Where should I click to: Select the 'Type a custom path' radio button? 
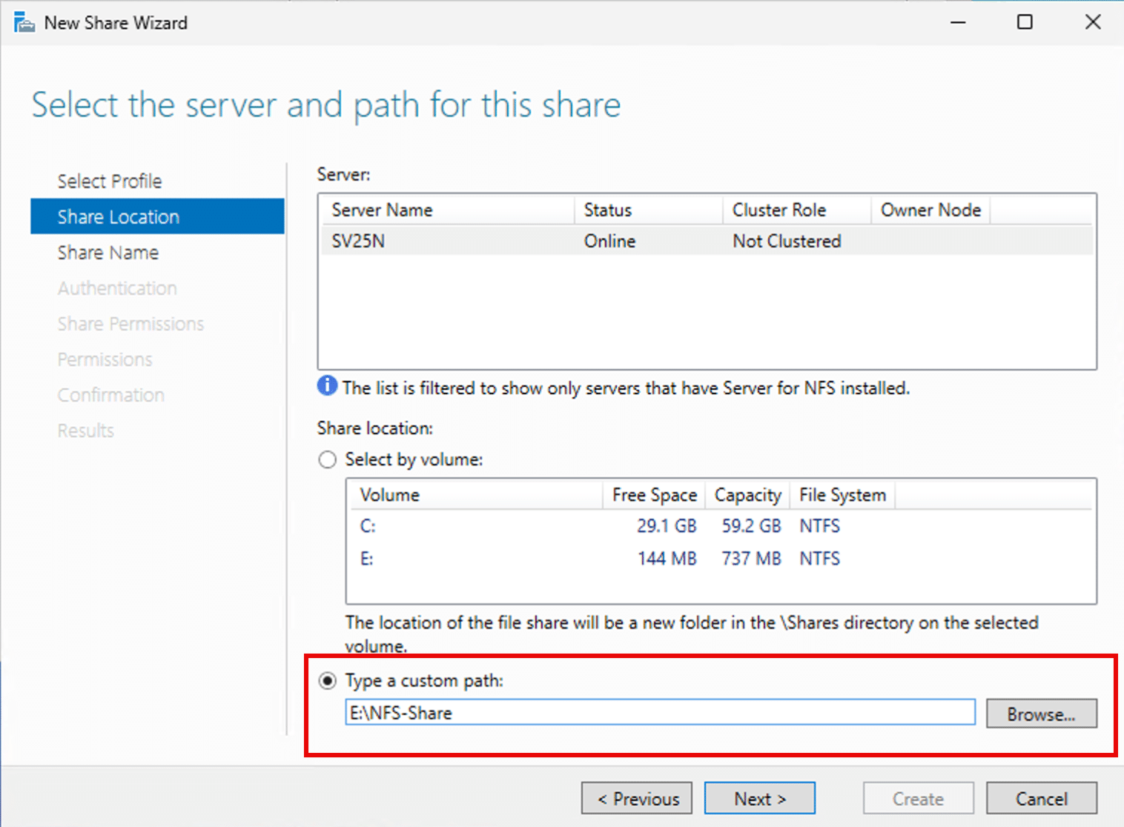point(327,680)
